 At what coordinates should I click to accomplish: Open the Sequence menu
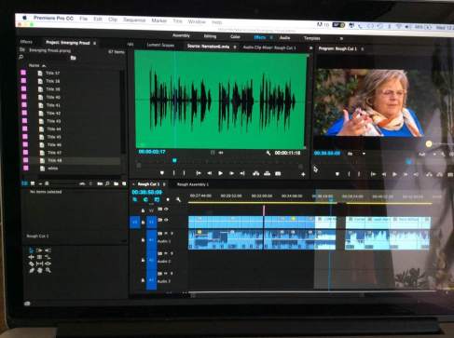[x=134, y=20]
